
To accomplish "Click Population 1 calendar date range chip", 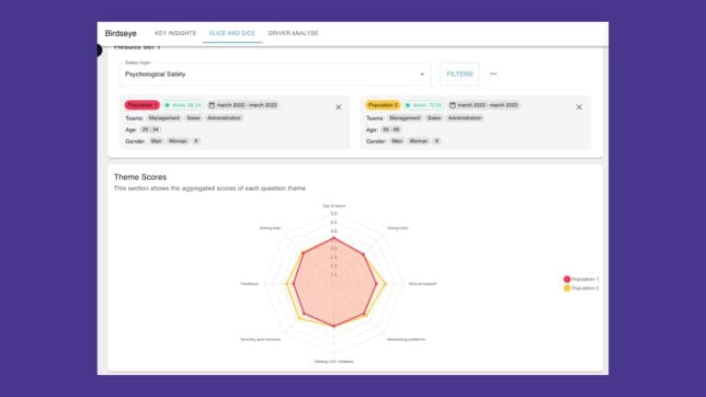I will pyautogui.click(x=244, y=105).
